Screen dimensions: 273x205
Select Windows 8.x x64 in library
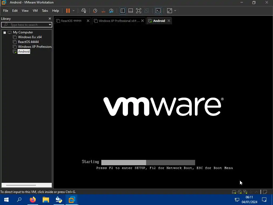30,37
